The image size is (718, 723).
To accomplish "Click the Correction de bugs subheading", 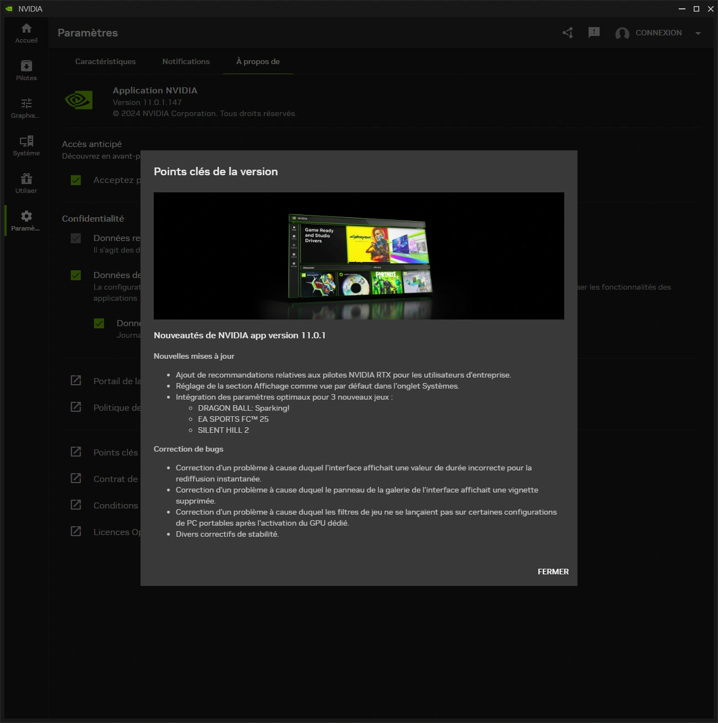I will 189,449.
